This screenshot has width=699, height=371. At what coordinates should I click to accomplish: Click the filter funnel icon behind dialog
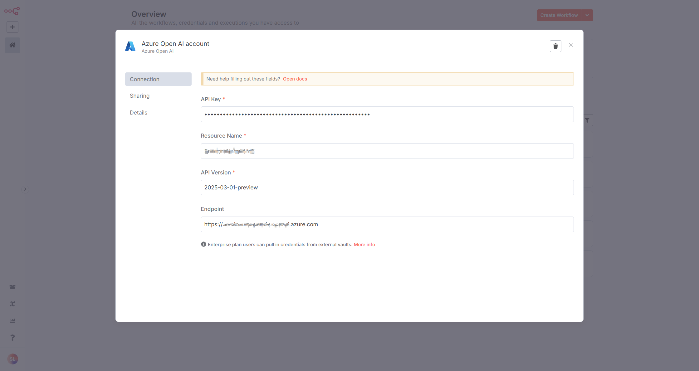coord(587,120)
